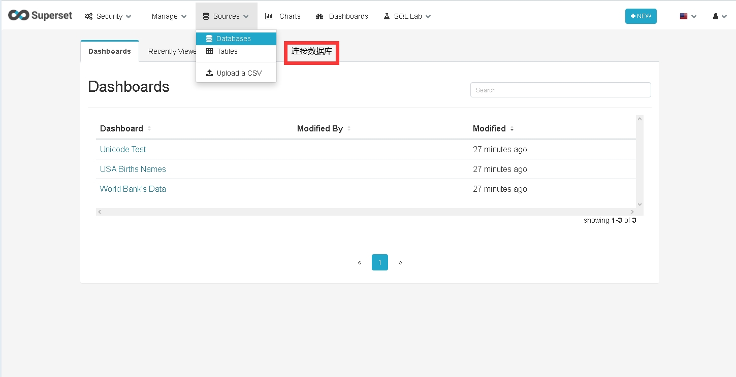Click the Modified By column header
Screen dimensions: 736x377
pyautogui.click(x=320, y=129)
